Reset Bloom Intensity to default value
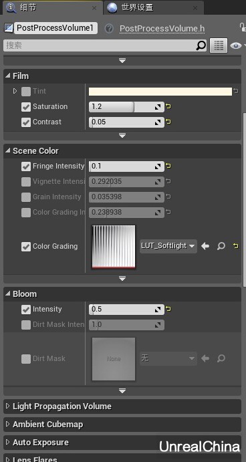This screenshot has width=246, height=462. point(168,309)
